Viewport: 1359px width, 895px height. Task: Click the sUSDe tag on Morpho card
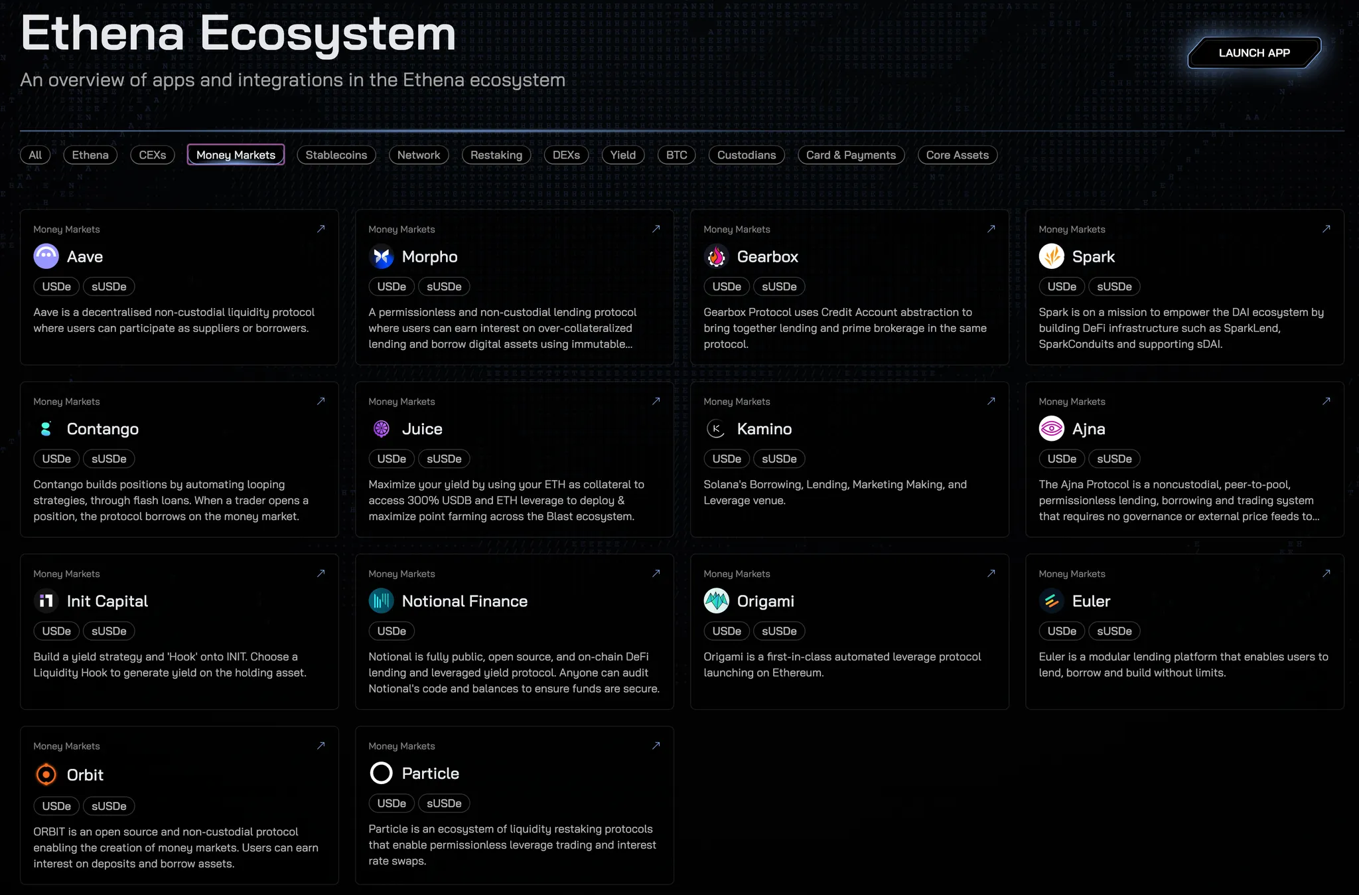(x=444, y=287)
